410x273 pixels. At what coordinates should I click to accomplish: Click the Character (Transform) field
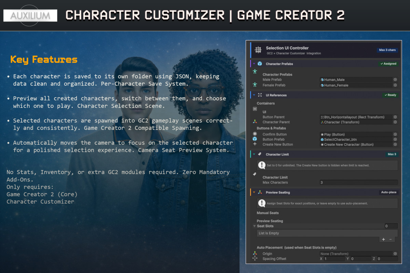click(x=359, y=122)
